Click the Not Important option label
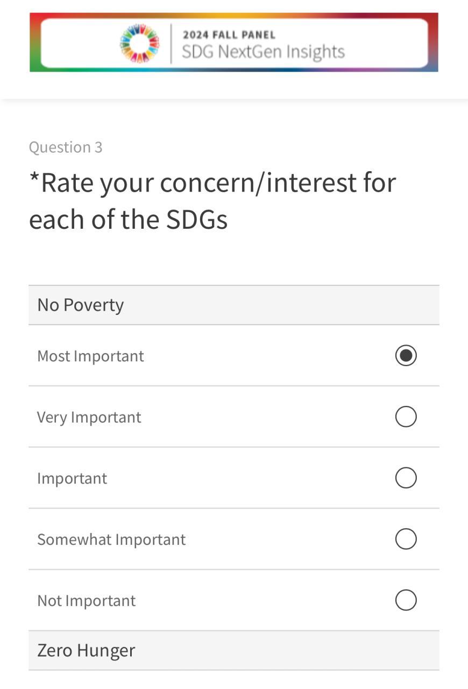The width and height of the screenshot is (468, 689). pyautogui.click(x=86, y=601)
